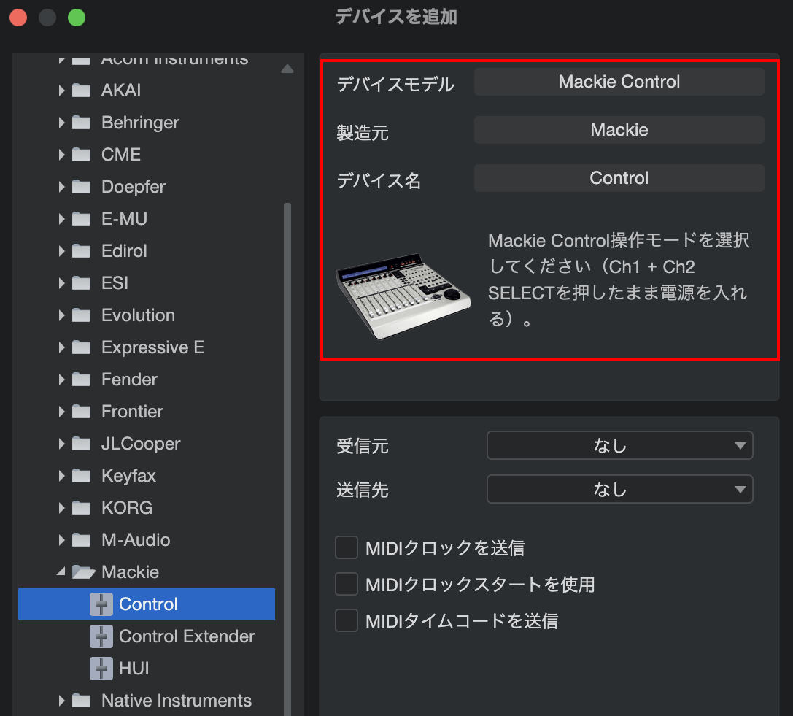Expand the E-MU folder triangle

[62, 218]
